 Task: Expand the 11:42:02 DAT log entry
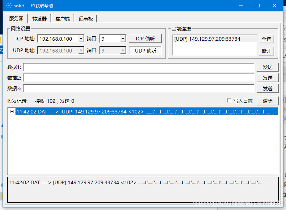click(12, 111)
